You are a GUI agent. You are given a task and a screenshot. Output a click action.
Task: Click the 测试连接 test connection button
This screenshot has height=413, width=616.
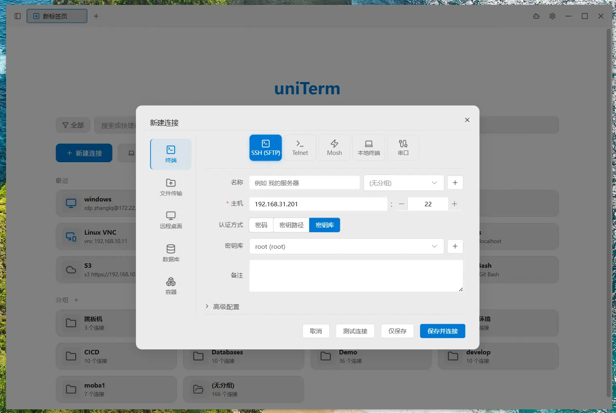point(355,331)
